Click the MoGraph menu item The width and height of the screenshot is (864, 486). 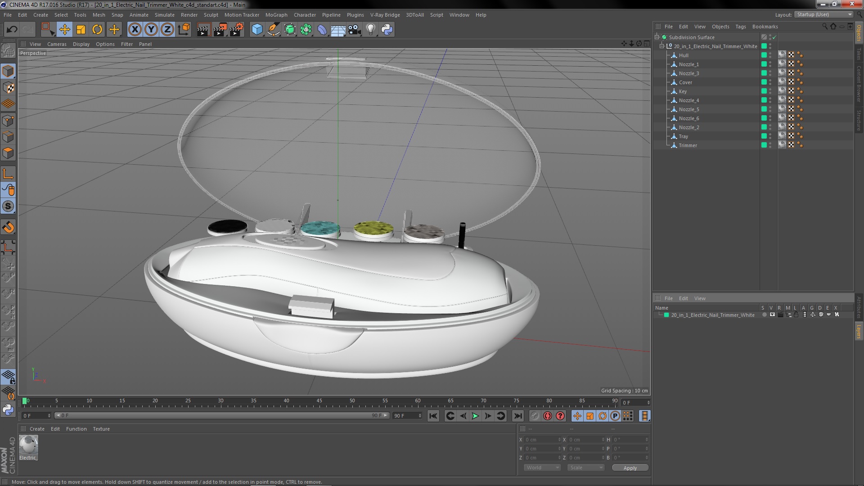click(276, 15)
